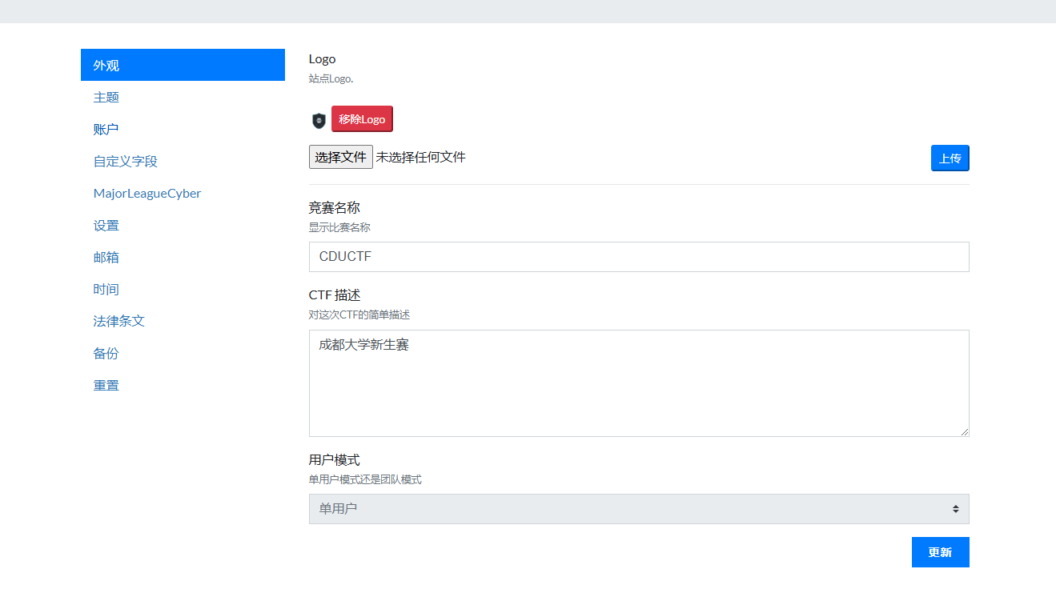The image size is (1056, 605).
Task: Click the 选择文件 file chooser button
Action: [340, 158]
